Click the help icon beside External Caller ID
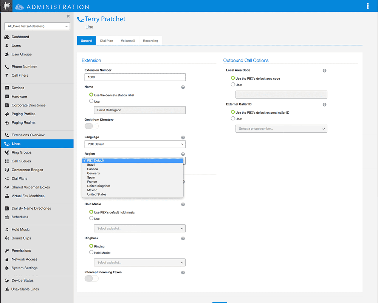 tap(324, 105)
